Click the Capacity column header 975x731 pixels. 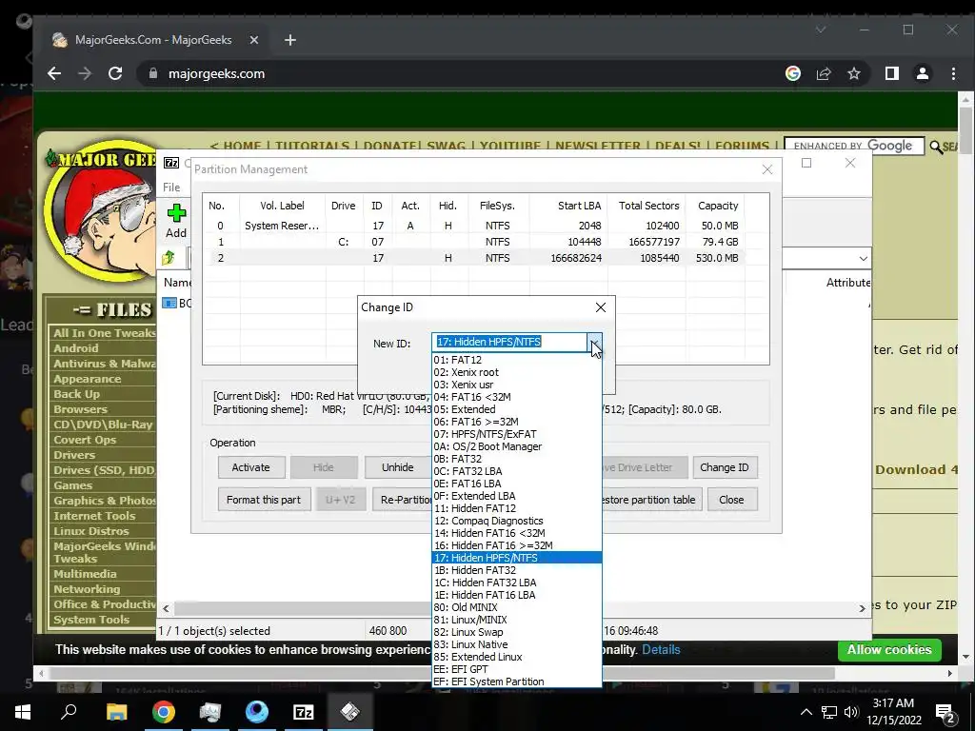[718, 206]
